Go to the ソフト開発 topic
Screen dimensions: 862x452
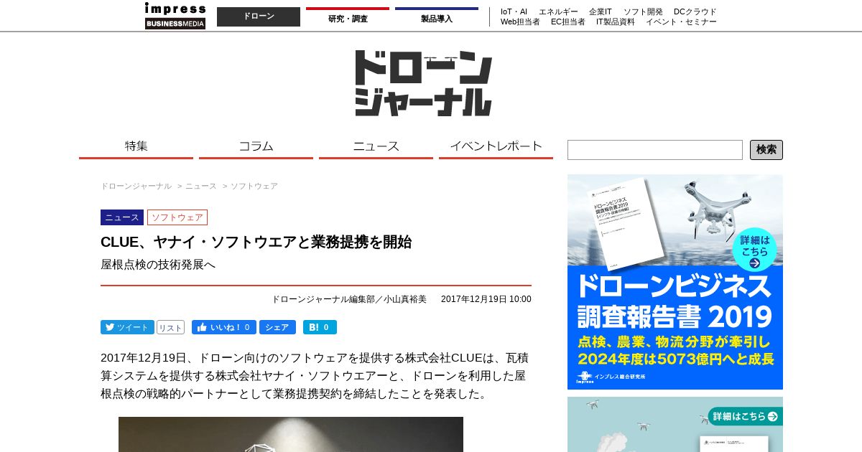click(643, 11)
